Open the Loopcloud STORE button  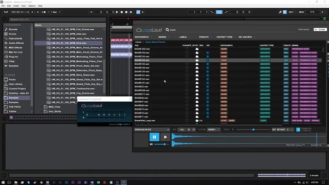point(320,30)
